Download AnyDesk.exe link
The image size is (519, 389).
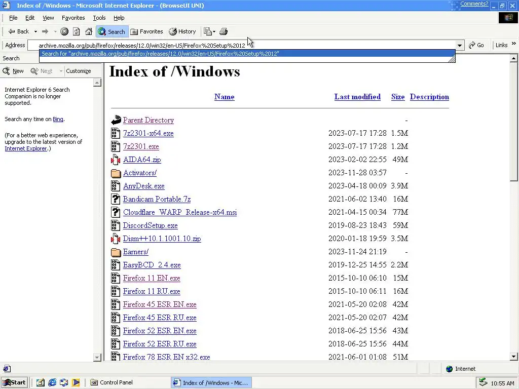click(143, 186)
